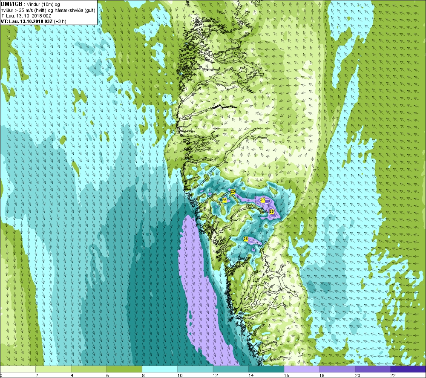Select the darkest swatch above 22 m/s

(408, 369)
